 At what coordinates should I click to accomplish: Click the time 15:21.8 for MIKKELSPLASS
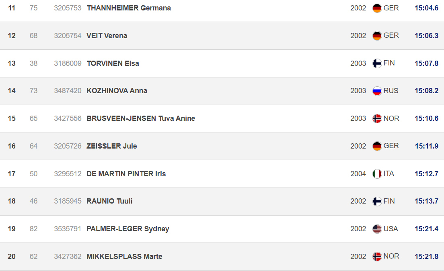pos(426,256)
